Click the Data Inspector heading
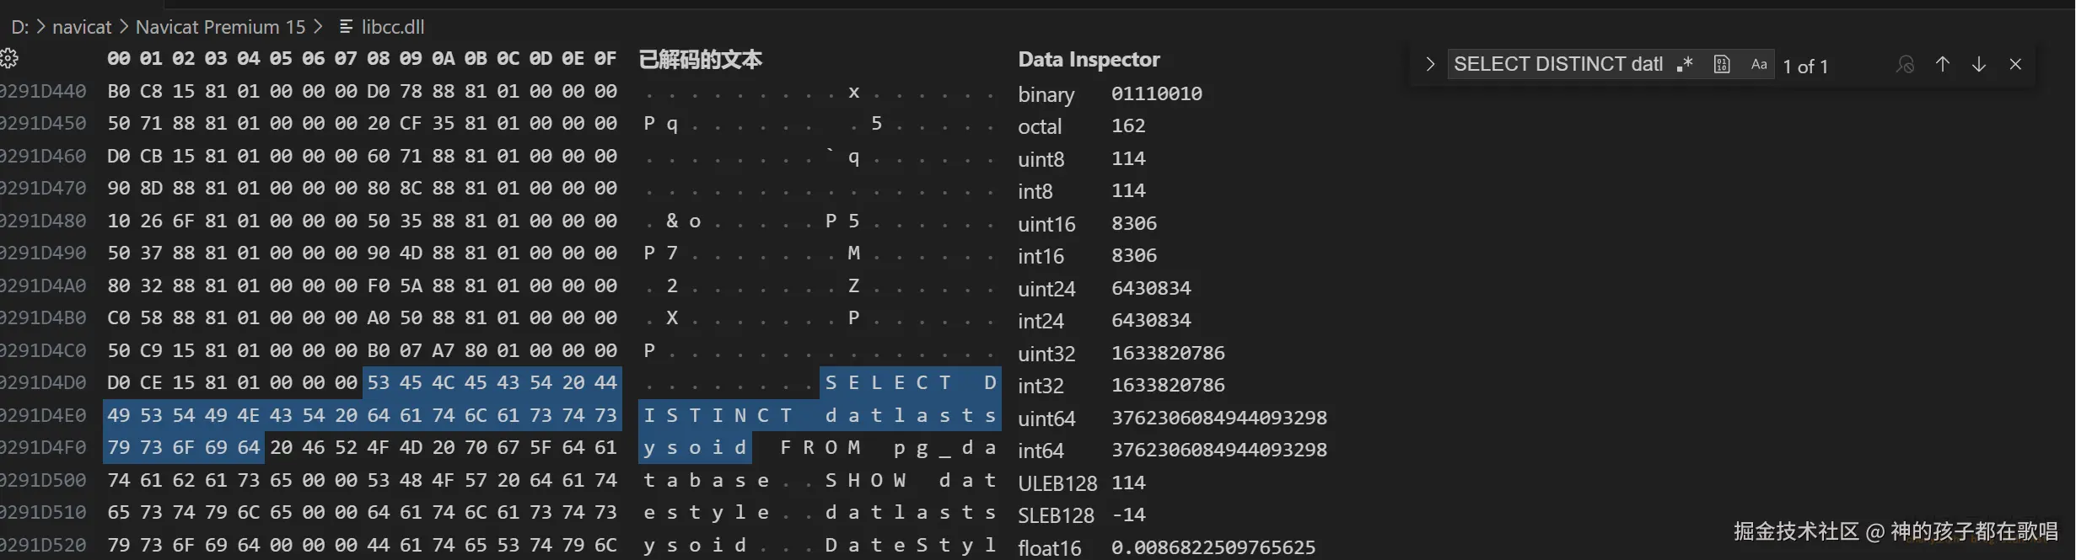Image resolution: width=2076 pixels, height=560 pixels. click(x=1089, y=59)
